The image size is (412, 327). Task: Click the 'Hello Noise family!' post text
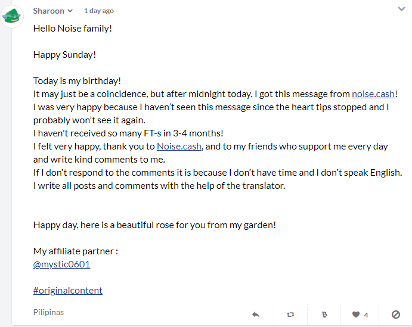point(73,29)
